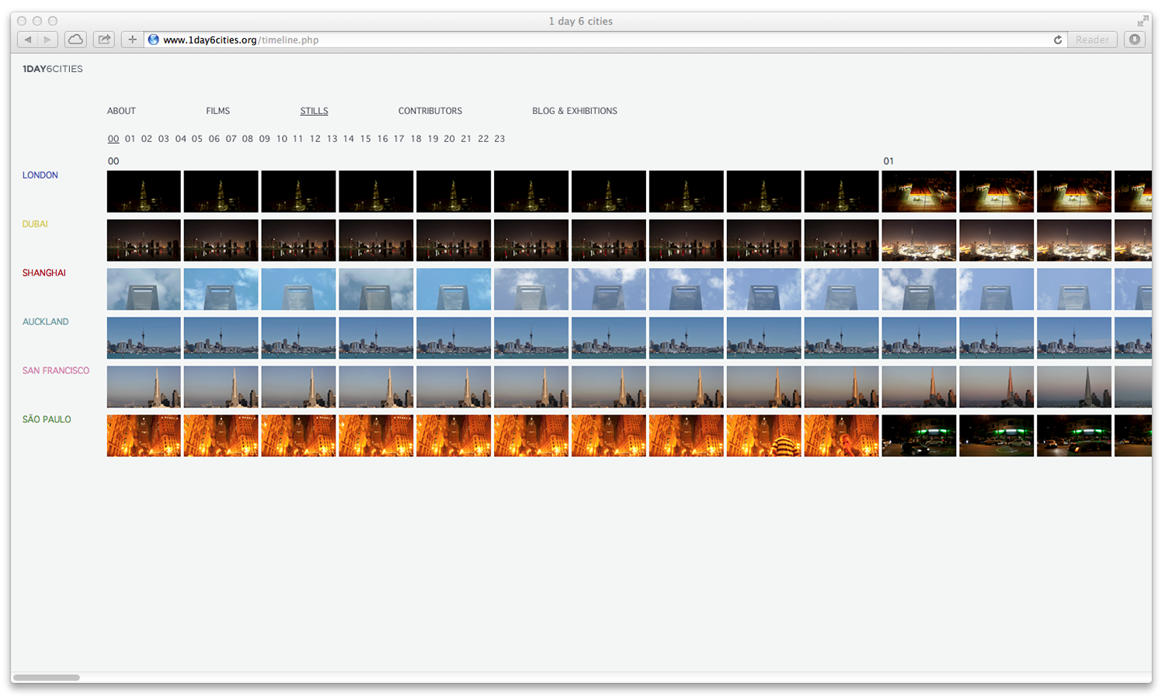Open São Paulo green-lit still under hour 01

[919, 436]
